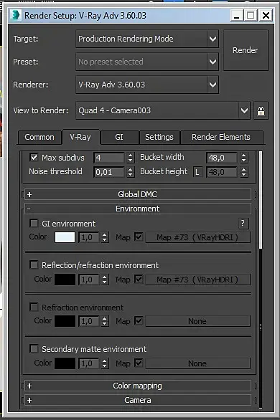
Task: Open the Target dropdown showing Production Rendering Mode
Action: point(147,39)
